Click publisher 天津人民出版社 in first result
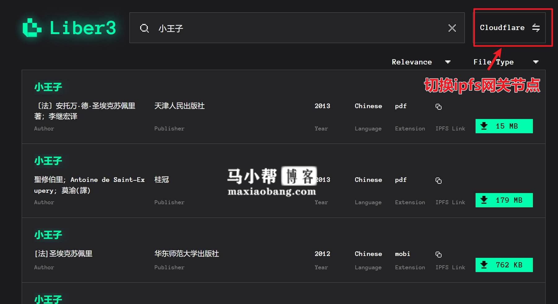Image resolution: width=558 pixels, height=304 pixels. (179, 106)
